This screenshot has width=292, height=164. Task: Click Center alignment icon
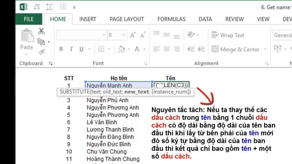coord(167,49)
